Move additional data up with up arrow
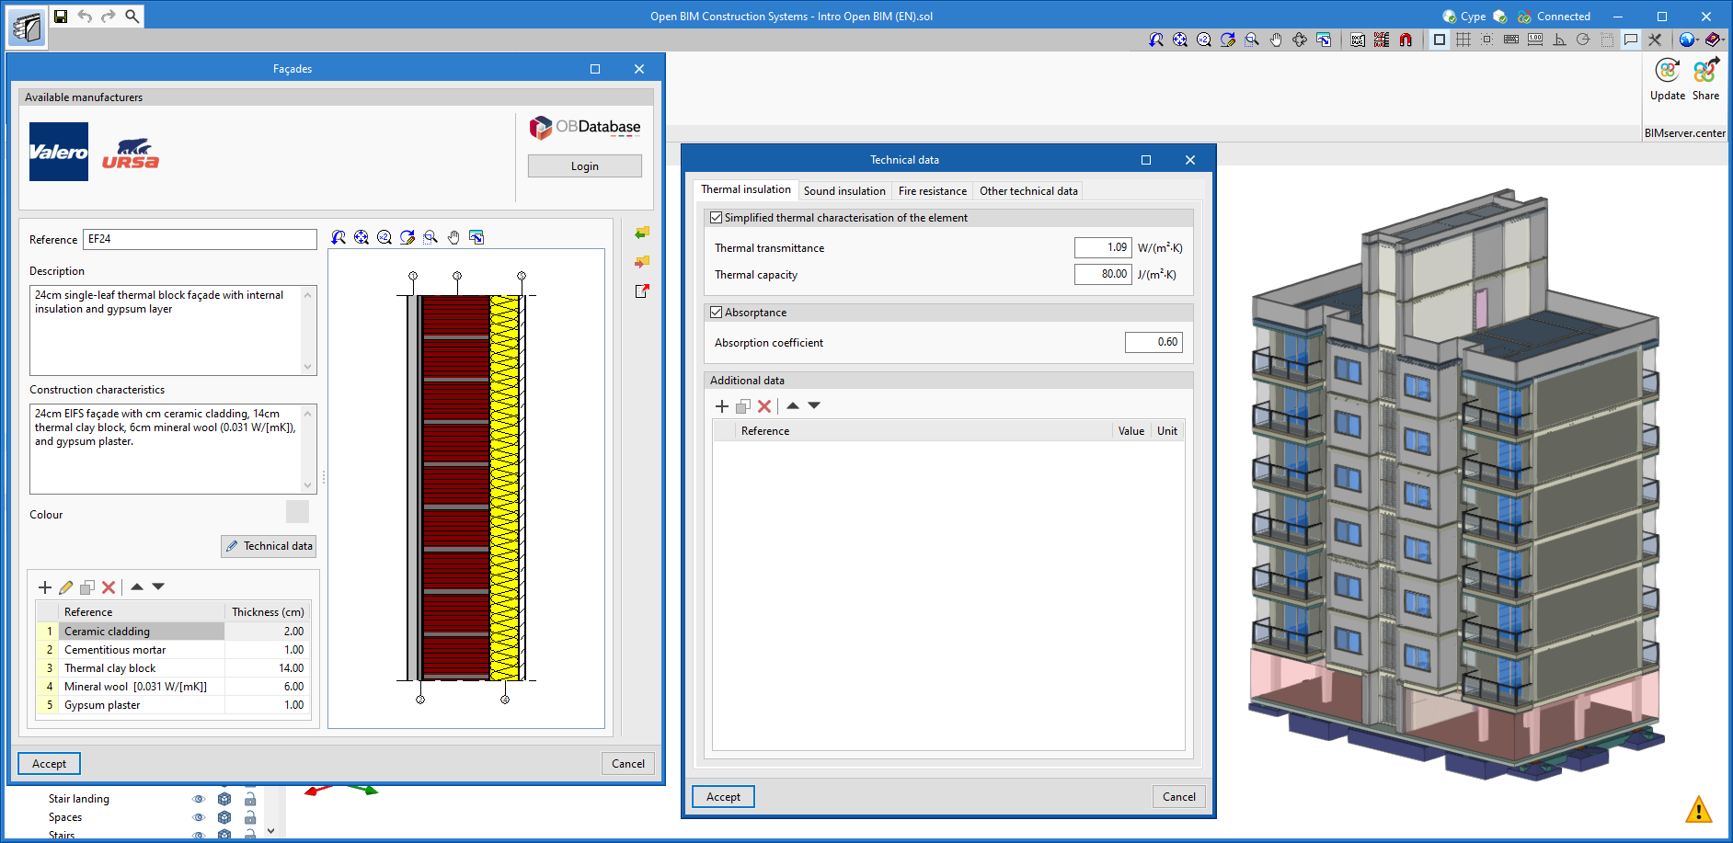Image resolution: width=1733 pixels, height=843 pixels. (793, 405)
